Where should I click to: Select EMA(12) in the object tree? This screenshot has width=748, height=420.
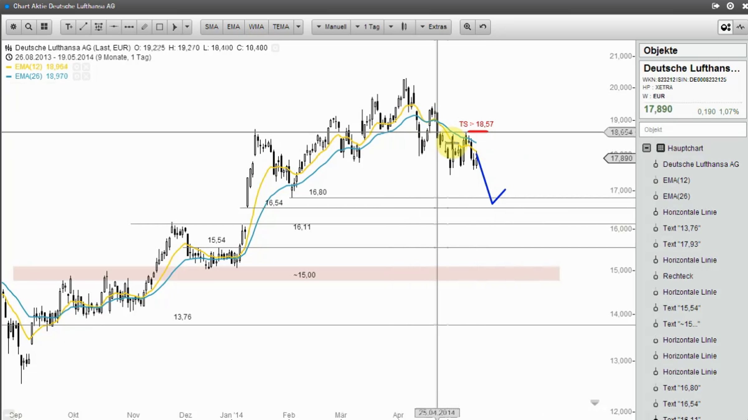[x=676, y=180]
